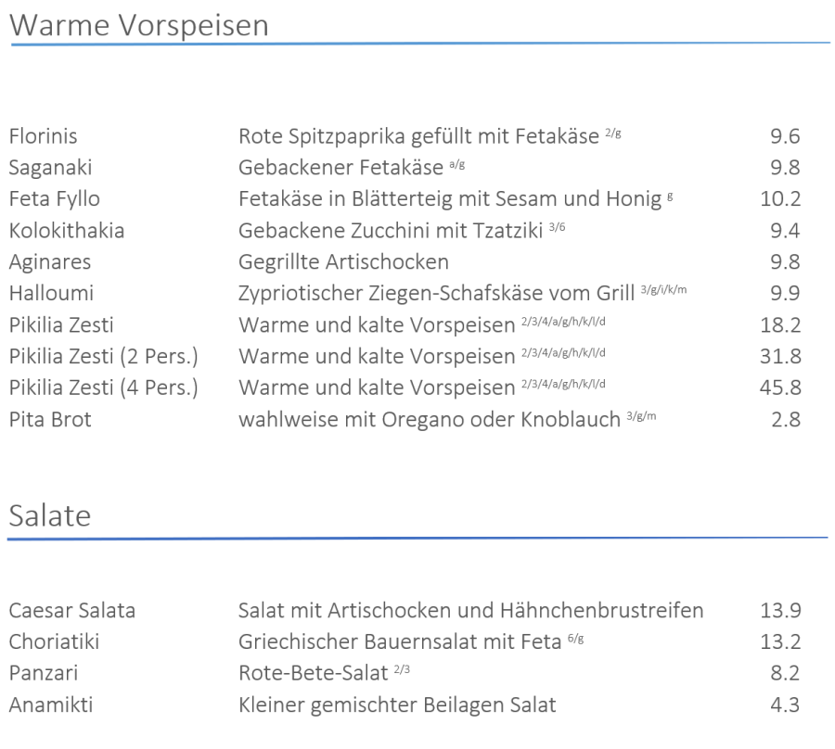
Task: Click the Warme Vorspeisen section heading
Action: 139,25
